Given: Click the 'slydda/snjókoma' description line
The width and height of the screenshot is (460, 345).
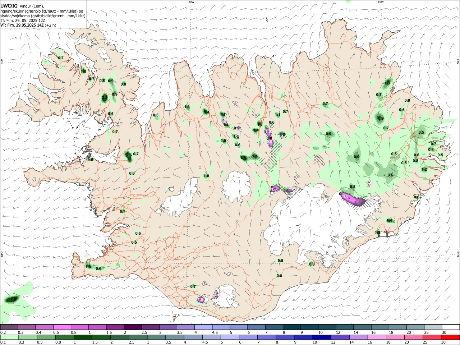Looking at the screenshot, I should pos(43,16).
